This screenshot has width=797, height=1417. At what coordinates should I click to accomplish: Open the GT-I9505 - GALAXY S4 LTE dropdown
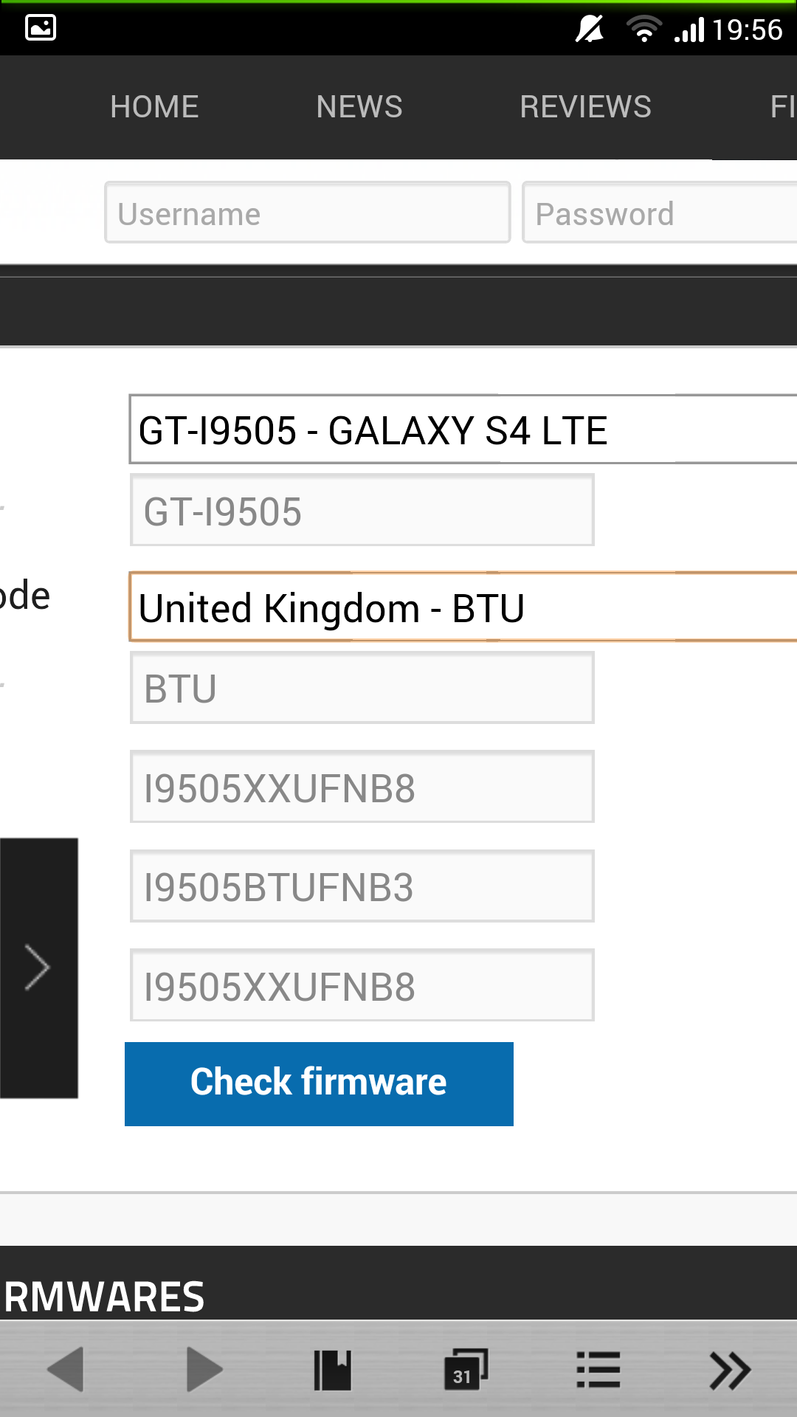click(463, 430)
